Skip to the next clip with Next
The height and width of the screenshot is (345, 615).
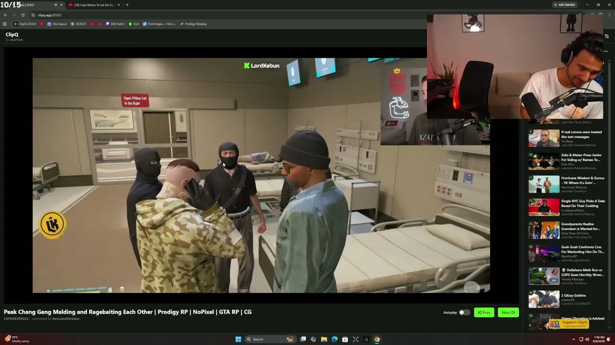508,312
